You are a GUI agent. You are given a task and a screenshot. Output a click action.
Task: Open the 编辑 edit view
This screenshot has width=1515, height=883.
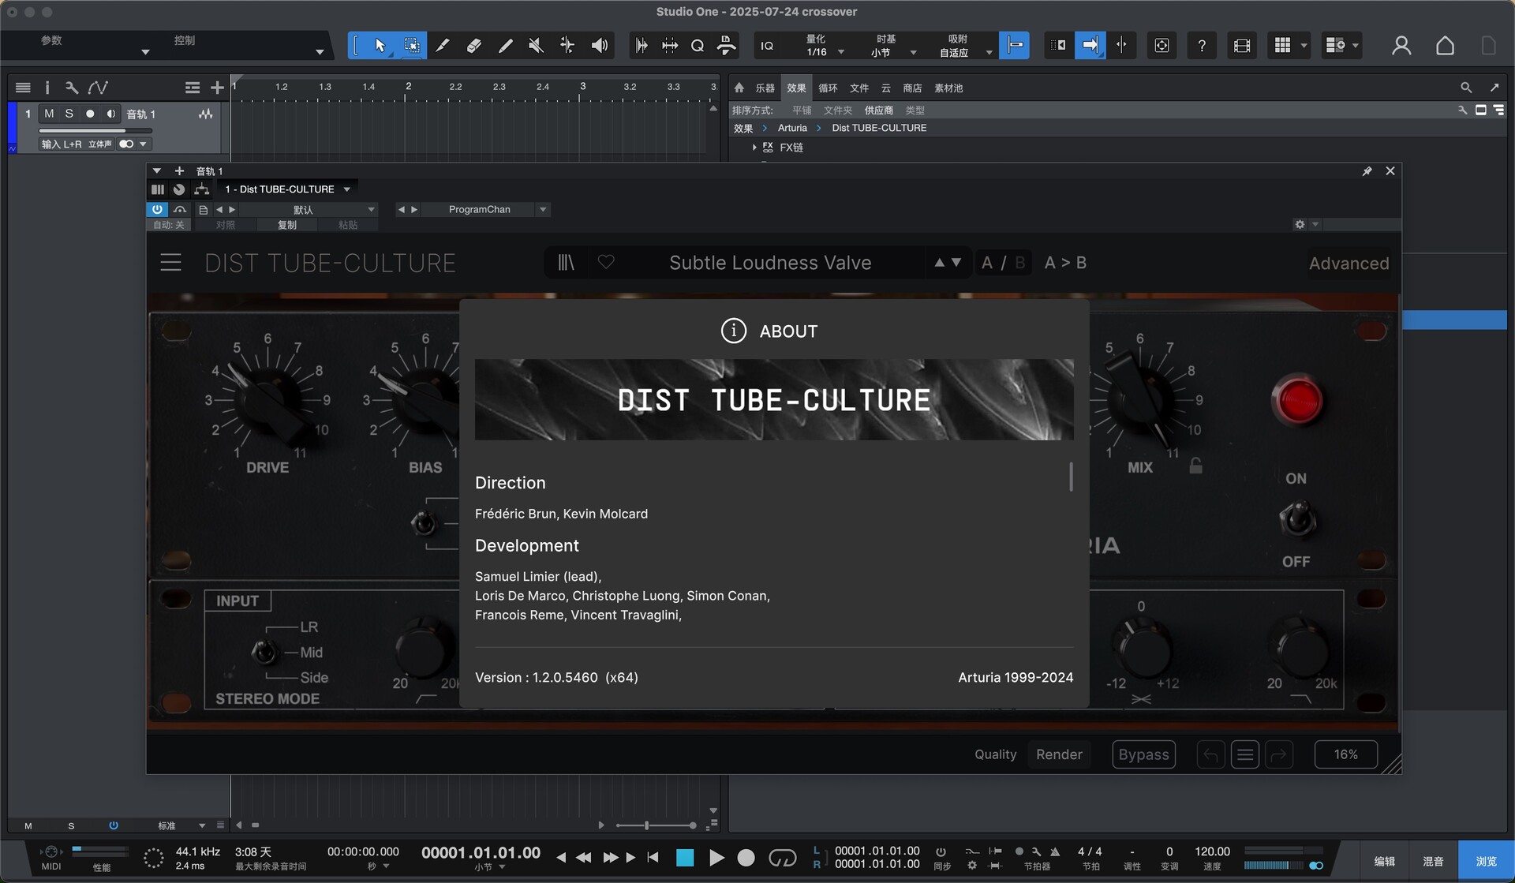click(1384, 862)
